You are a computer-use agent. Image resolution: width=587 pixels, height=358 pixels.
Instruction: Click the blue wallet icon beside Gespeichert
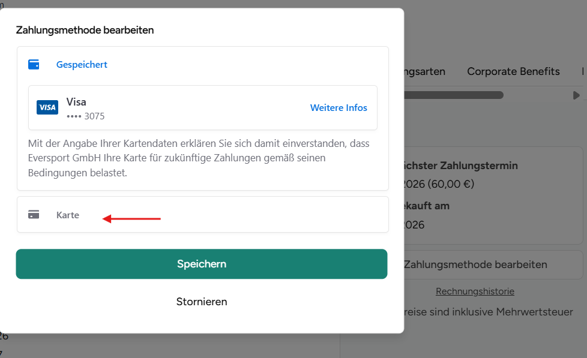click(x=34, y=64)
